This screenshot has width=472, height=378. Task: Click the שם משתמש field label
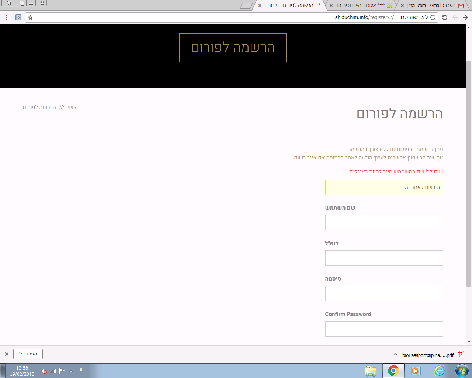coord(340,208)
